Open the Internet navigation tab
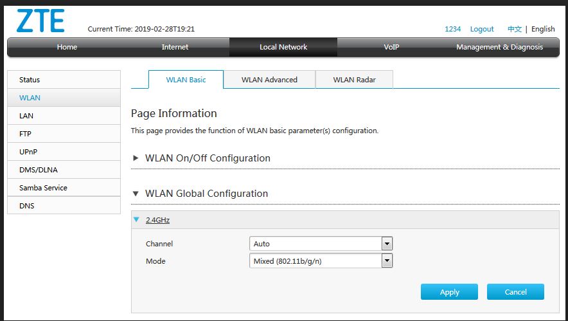Screen dimensions: 568x321 [x=175, y=47]
